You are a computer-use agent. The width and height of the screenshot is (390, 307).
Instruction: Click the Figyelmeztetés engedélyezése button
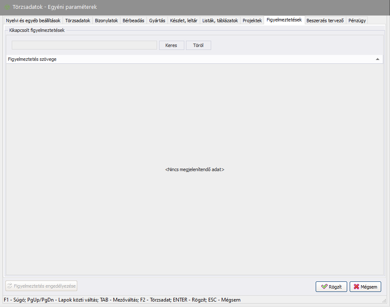tap(41, 286)
